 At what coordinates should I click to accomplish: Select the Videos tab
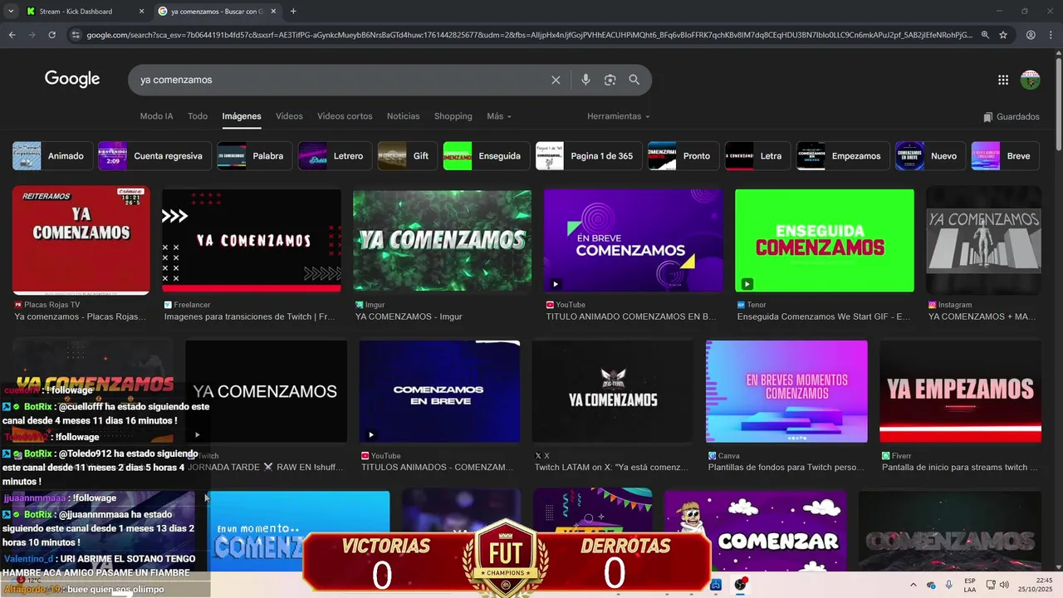pyautogui.click(x=289, y=116)
